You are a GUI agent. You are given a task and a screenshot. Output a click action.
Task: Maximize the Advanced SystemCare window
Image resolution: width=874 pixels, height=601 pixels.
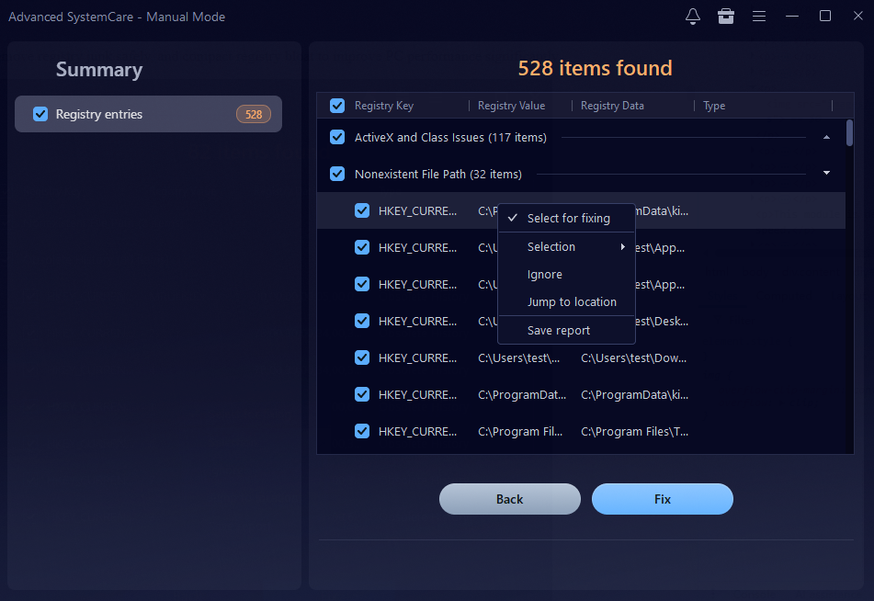point(825,17)
